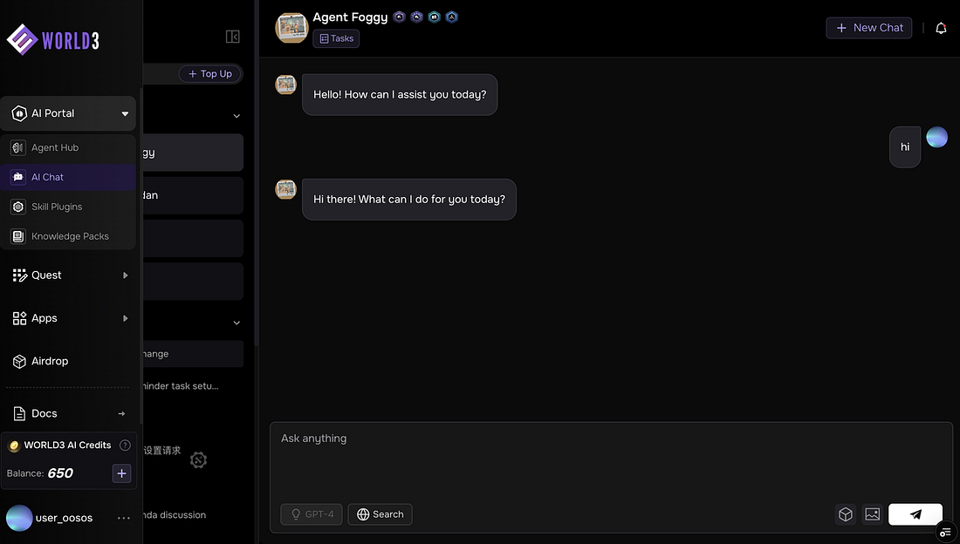Open Knowledge Packs menu item

point(70,237)
